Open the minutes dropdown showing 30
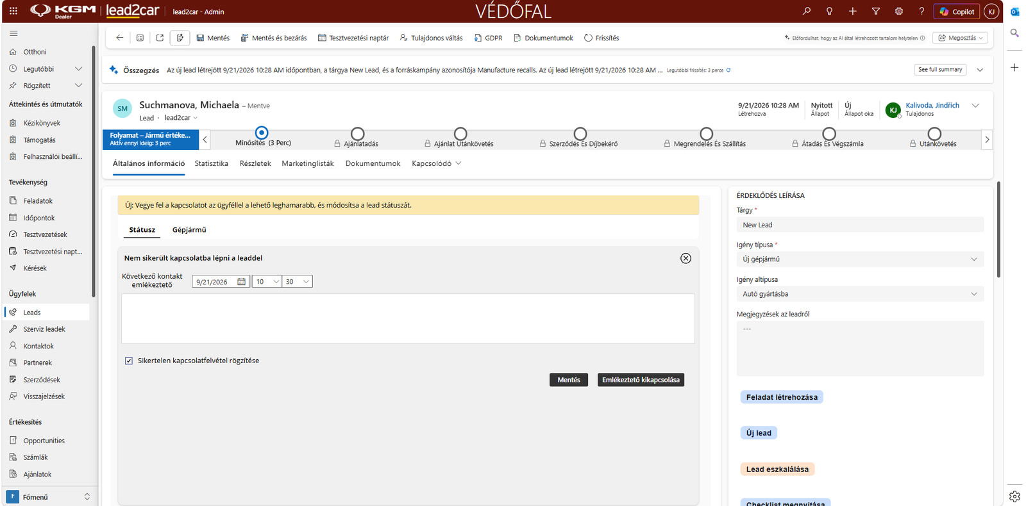This screenshot has height=506, width=1026. [x=297, y=282]
